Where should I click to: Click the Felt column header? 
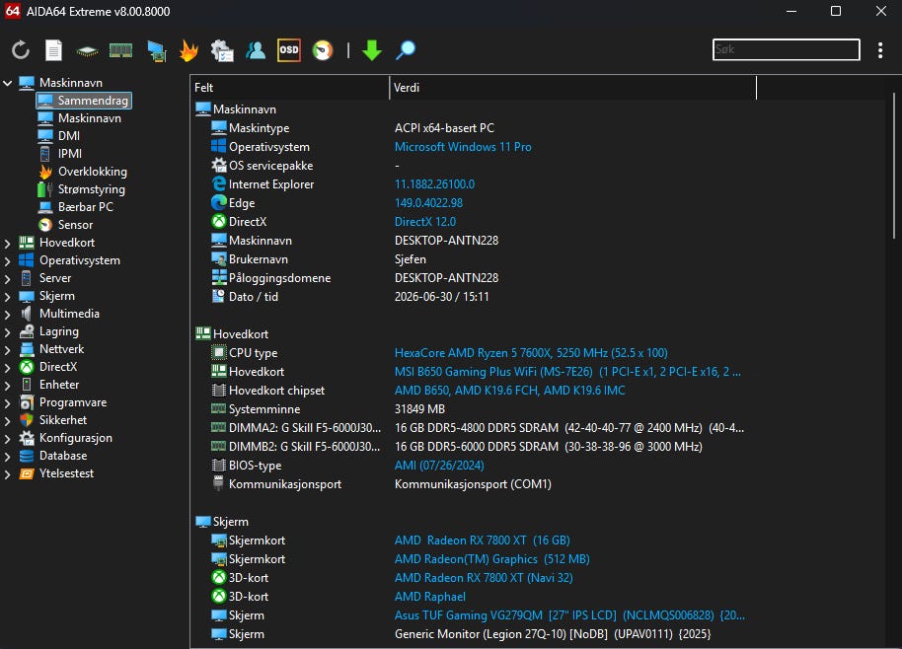pos(289,88)
